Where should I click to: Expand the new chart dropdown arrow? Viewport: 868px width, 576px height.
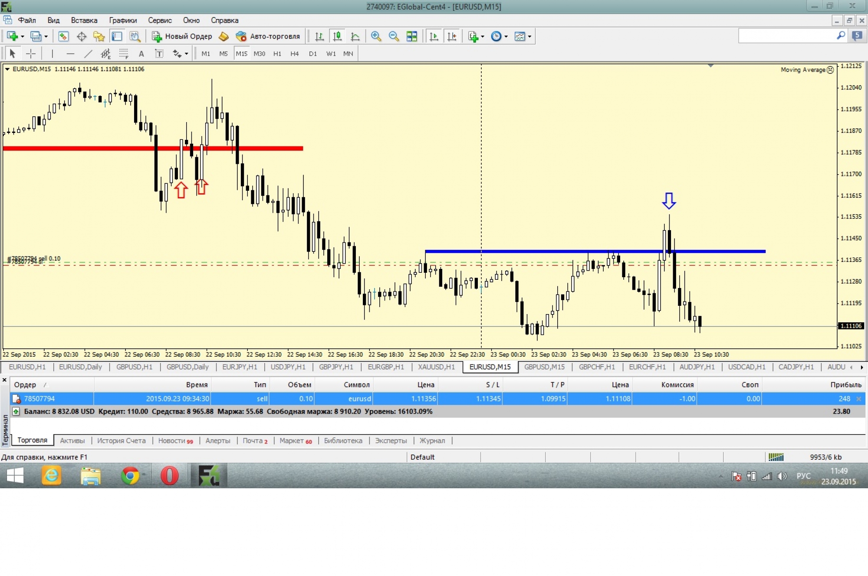click(22, 36)
